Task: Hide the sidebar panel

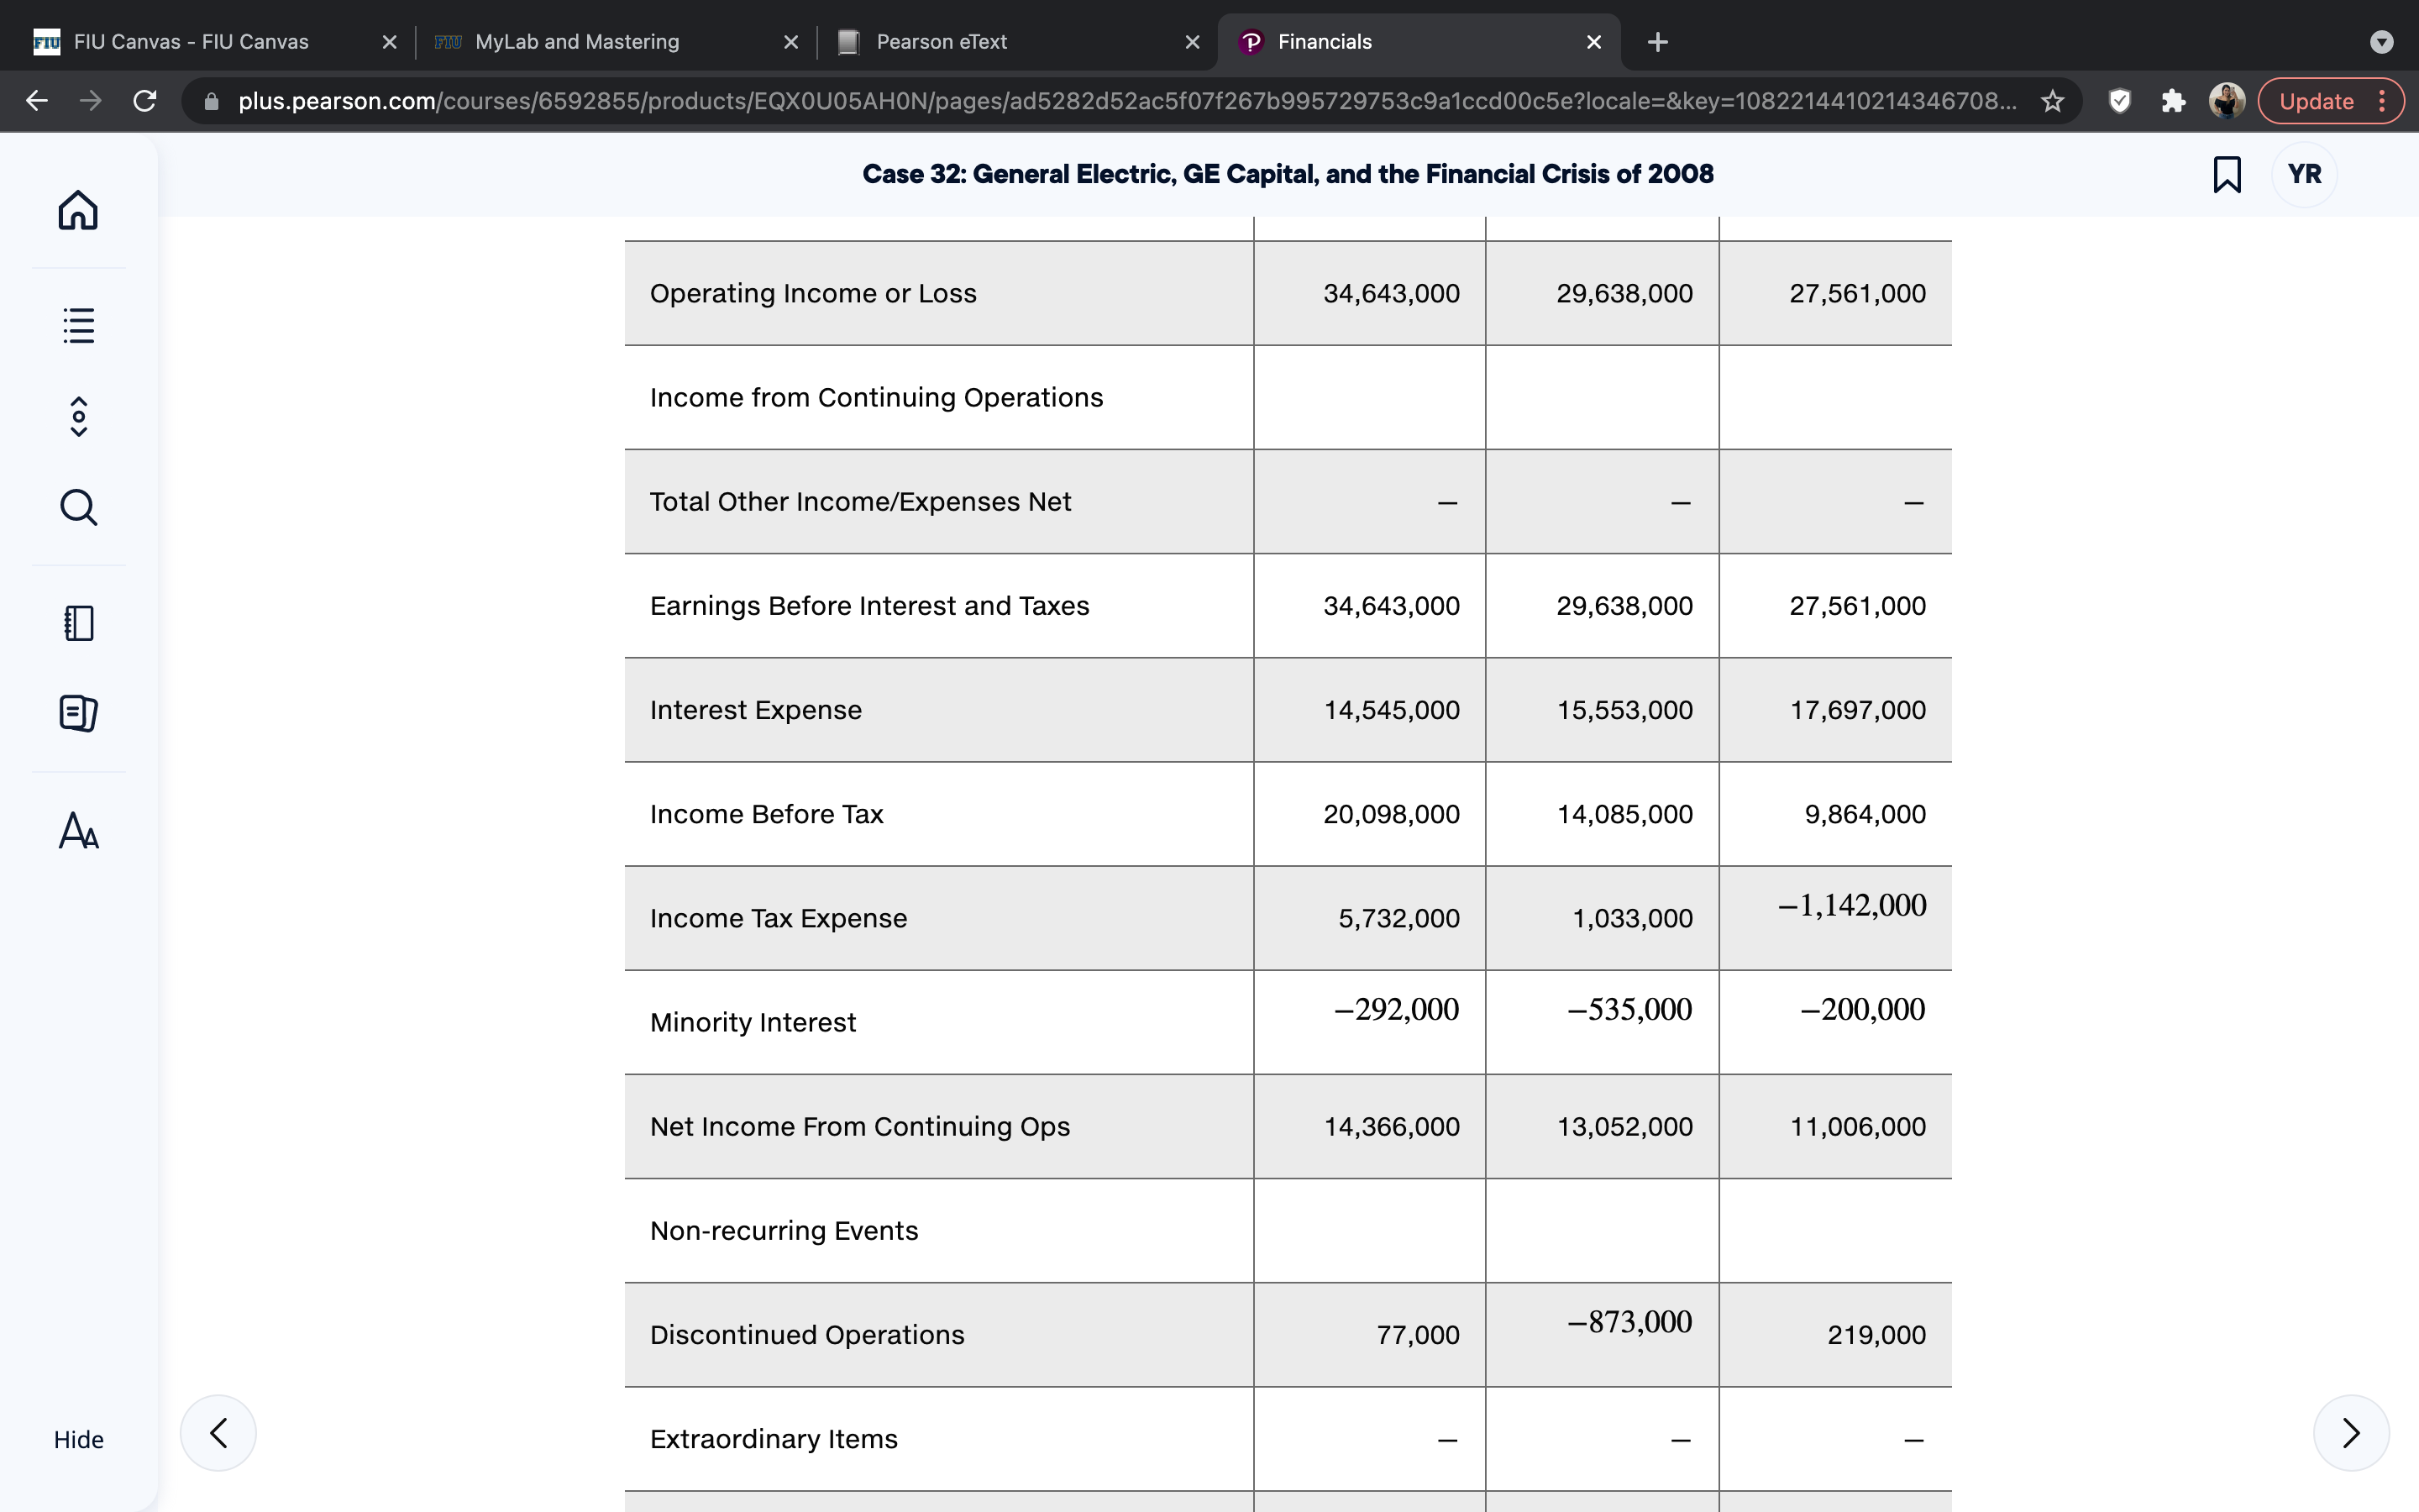Action: pos(78,1439)
